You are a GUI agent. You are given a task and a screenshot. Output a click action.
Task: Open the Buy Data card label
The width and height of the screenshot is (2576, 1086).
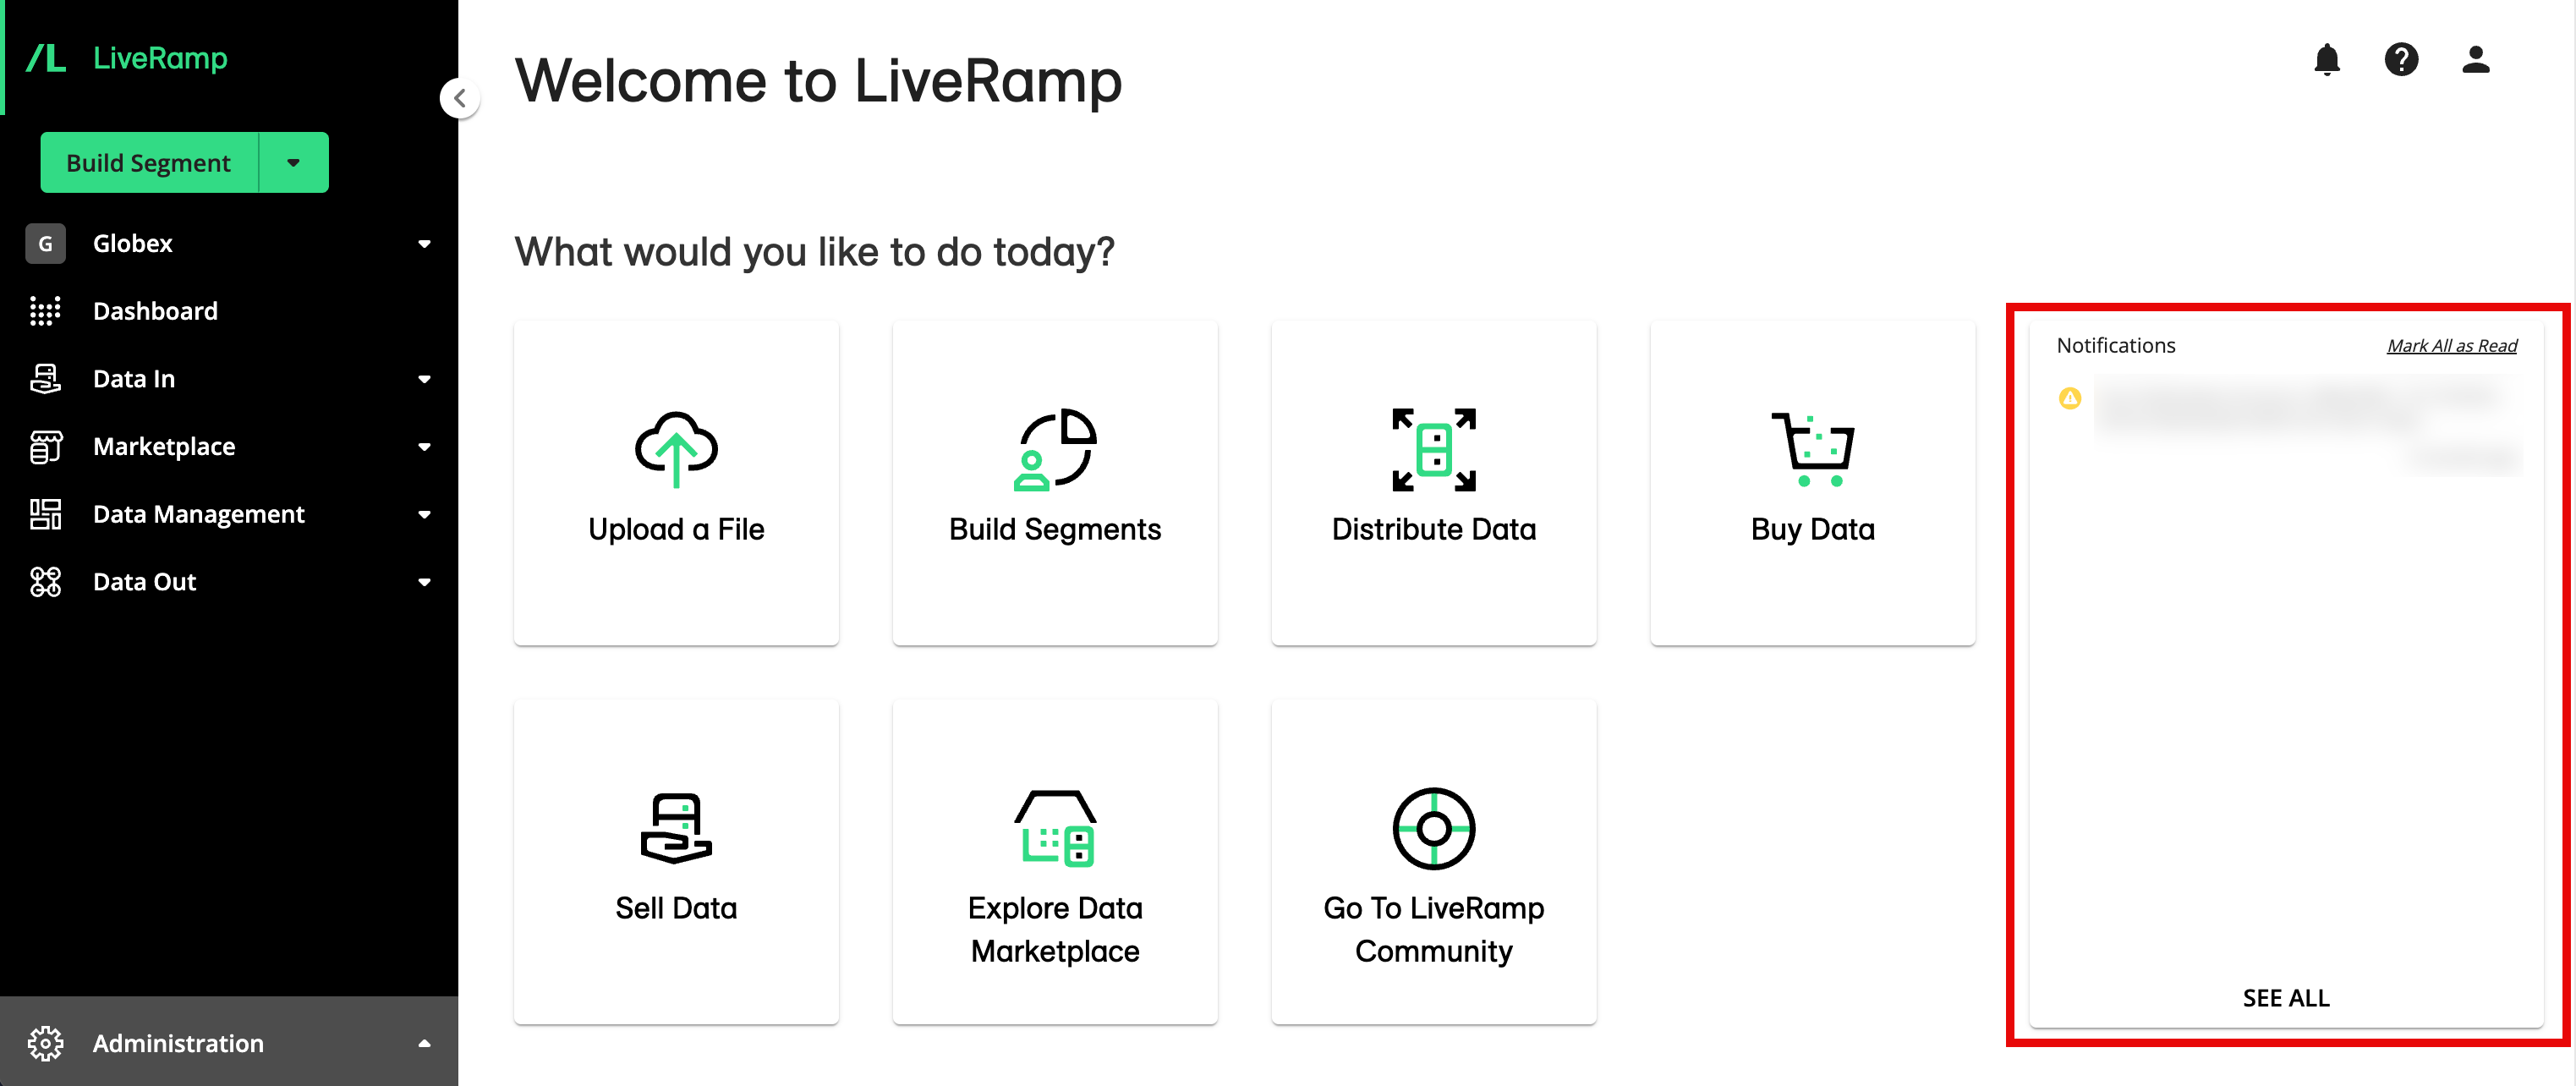point(1812,529)
